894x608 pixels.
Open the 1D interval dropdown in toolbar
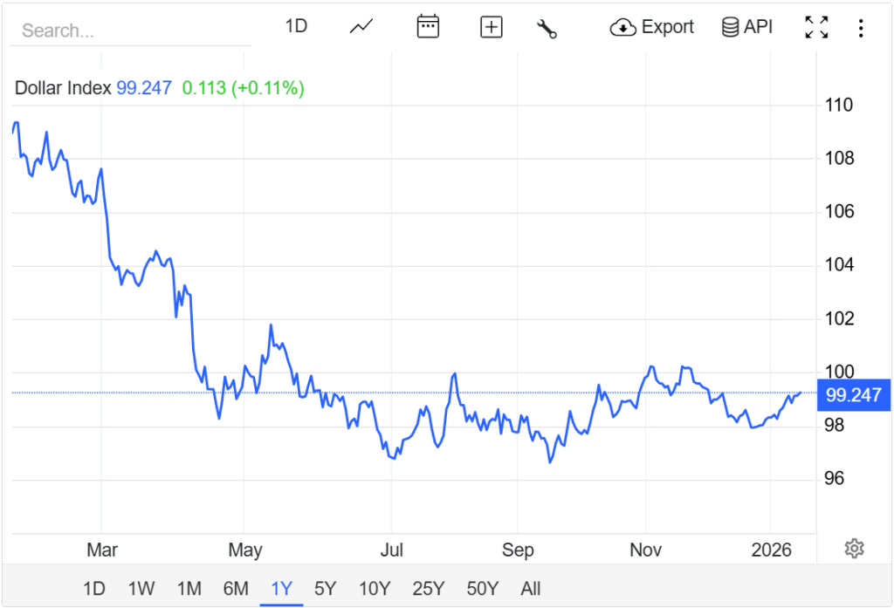click(297, 26)
